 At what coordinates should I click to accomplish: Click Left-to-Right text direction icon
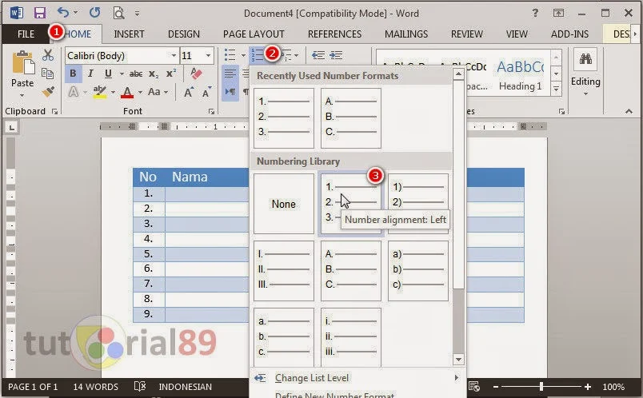coord(230,92)
